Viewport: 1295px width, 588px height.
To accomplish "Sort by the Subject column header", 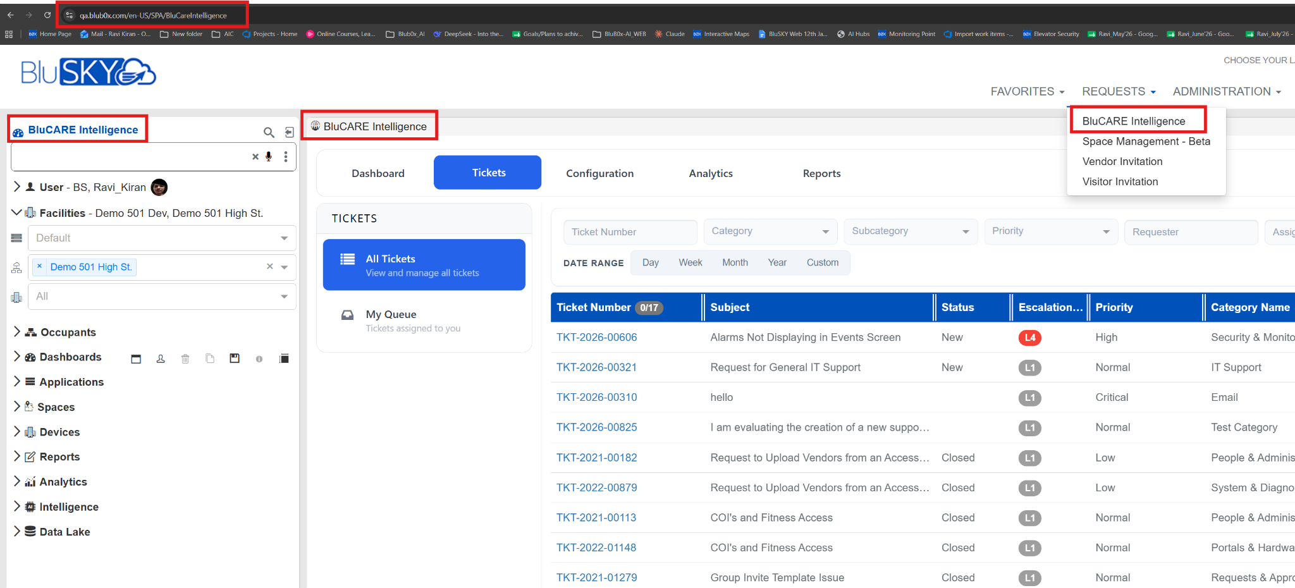I will (x=730, y=307).
